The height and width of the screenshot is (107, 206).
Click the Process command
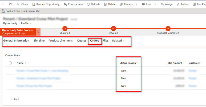coord(126,4)
